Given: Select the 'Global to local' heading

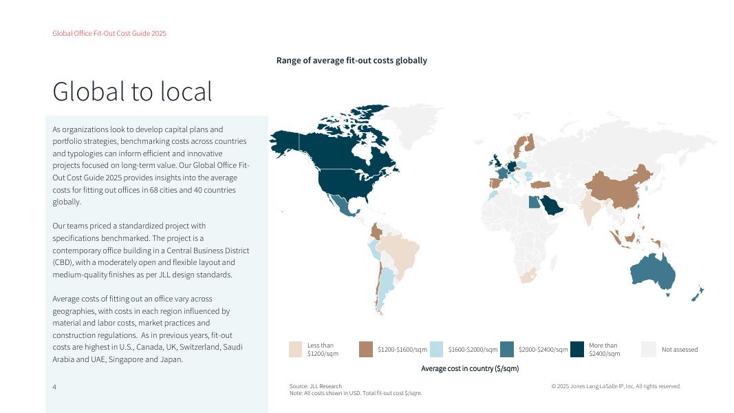Looking at the screenshot, I should (x=132, y=92).
